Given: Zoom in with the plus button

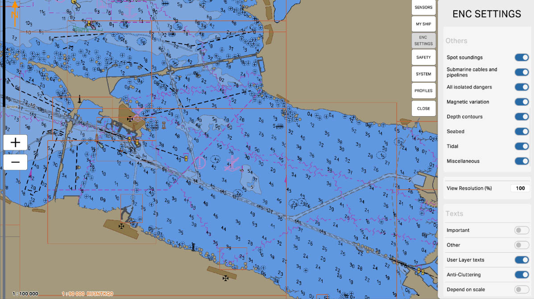Looking at the screenshot, I should click(x=15, y=142).
